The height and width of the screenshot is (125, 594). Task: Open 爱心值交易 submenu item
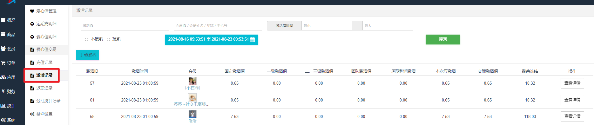46,49
